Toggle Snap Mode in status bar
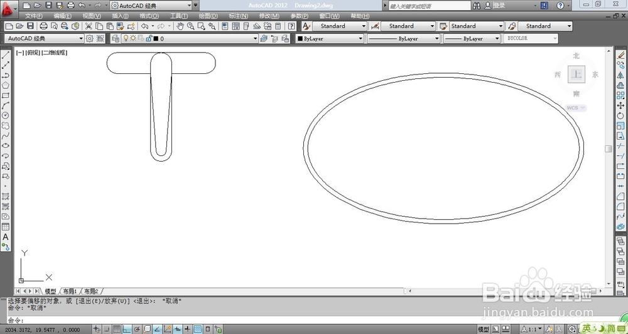 click(x=107, y=329)
